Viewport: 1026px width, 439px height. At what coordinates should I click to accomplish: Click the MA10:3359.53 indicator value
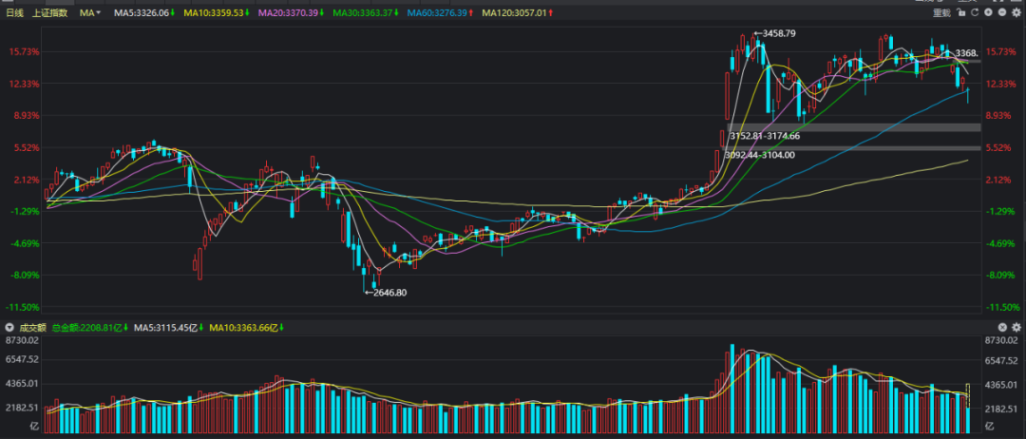(218, 13)
